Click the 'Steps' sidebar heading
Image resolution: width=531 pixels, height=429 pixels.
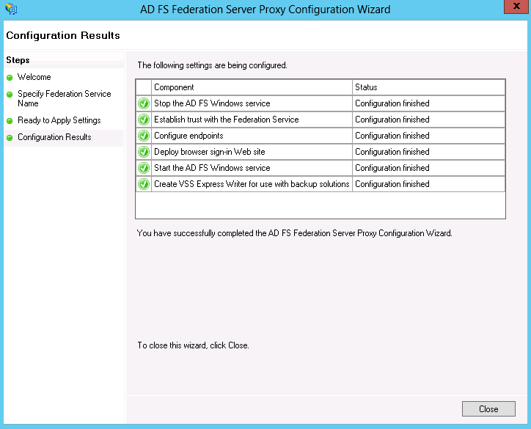18,60
